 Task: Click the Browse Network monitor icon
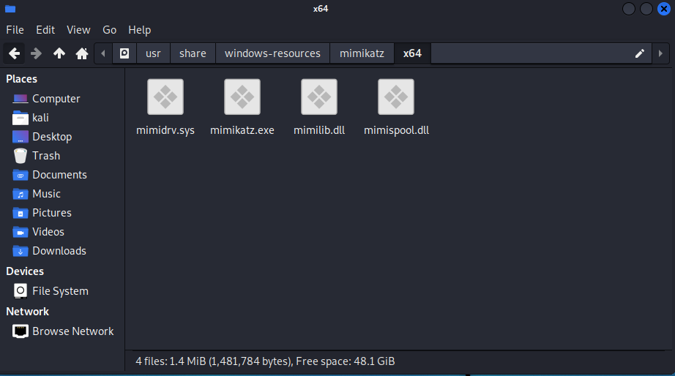(20, 331)
